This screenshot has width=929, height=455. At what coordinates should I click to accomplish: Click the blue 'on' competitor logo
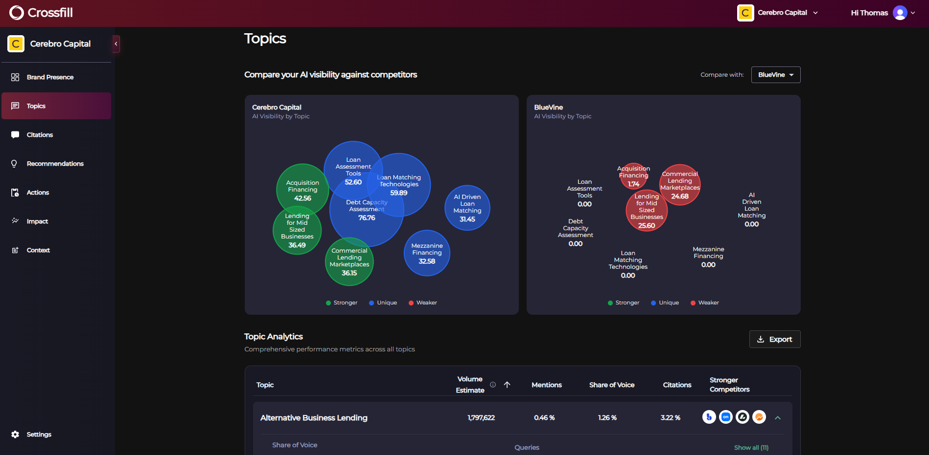pos(726,417)
